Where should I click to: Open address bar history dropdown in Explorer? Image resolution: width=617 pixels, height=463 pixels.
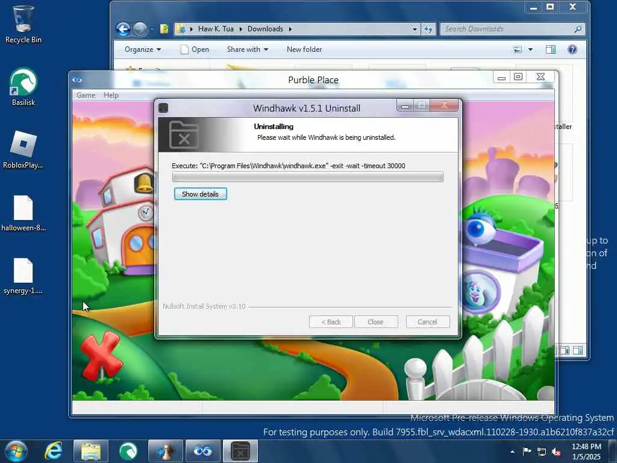415,29
